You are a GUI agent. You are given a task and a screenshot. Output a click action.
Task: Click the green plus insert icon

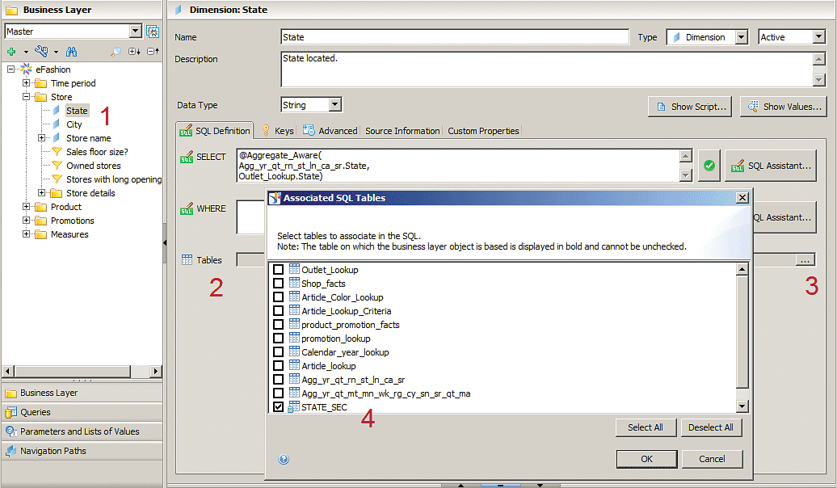[x=11, y=52]
